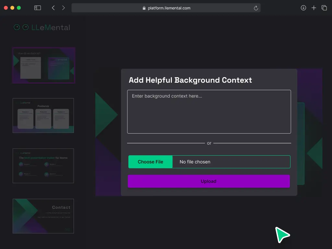Select the 'best presentation maker' slide thumbnail
Screen dimensions: 332x249
pos(43,166)
